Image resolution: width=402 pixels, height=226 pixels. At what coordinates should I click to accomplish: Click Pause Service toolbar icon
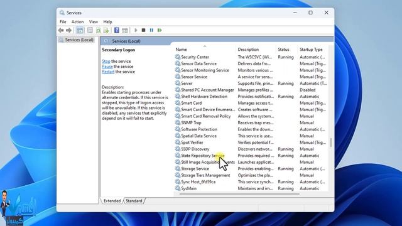151,30
